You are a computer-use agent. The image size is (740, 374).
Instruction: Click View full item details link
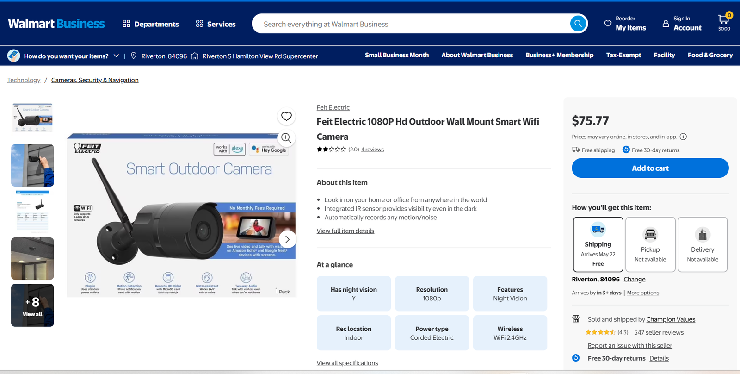click(x=345, y=231)
